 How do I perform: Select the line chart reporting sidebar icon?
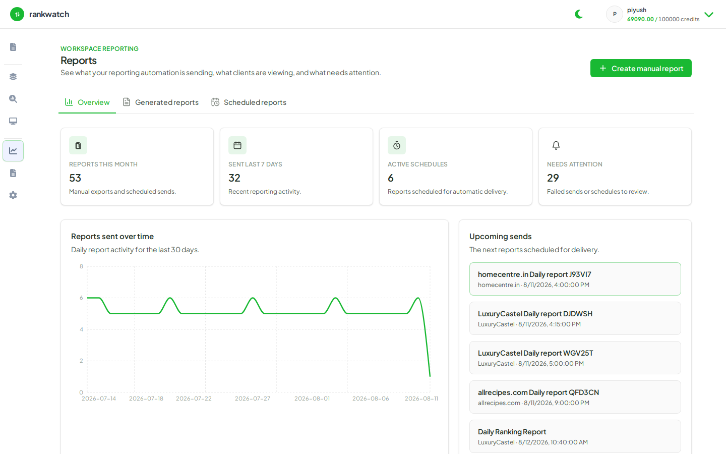(x=13, y=151)
